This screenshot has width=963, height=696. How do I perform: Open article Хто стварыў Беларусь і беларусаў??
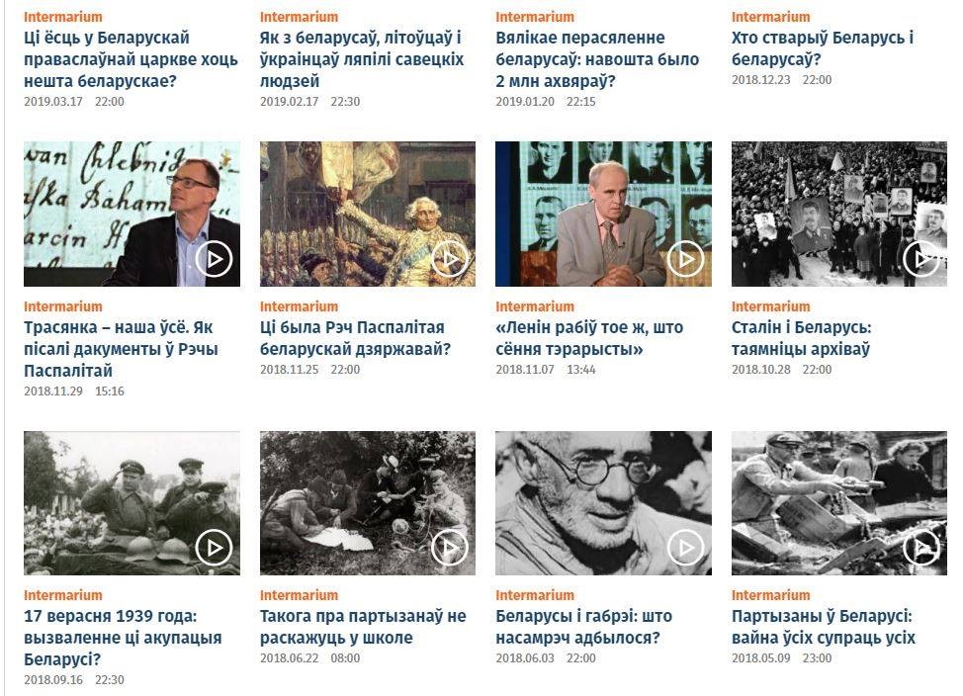[x=823, y=48]
